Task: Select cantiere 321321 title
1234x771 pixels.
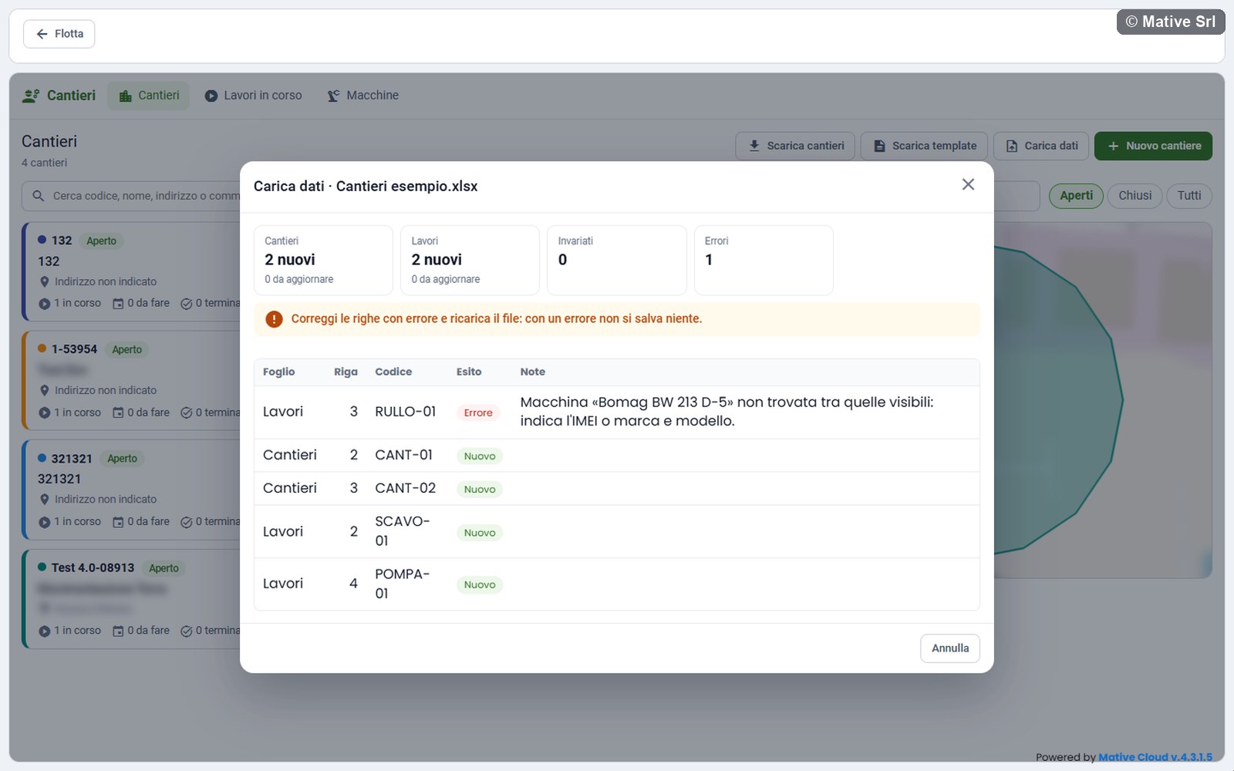Action: (x=59, y=479)
